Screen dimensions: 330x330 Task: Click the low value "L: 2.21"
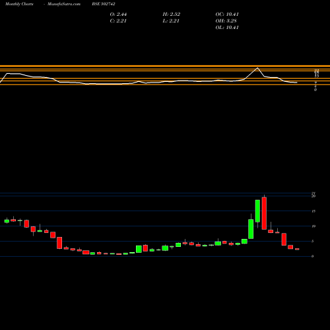(171, 21)
